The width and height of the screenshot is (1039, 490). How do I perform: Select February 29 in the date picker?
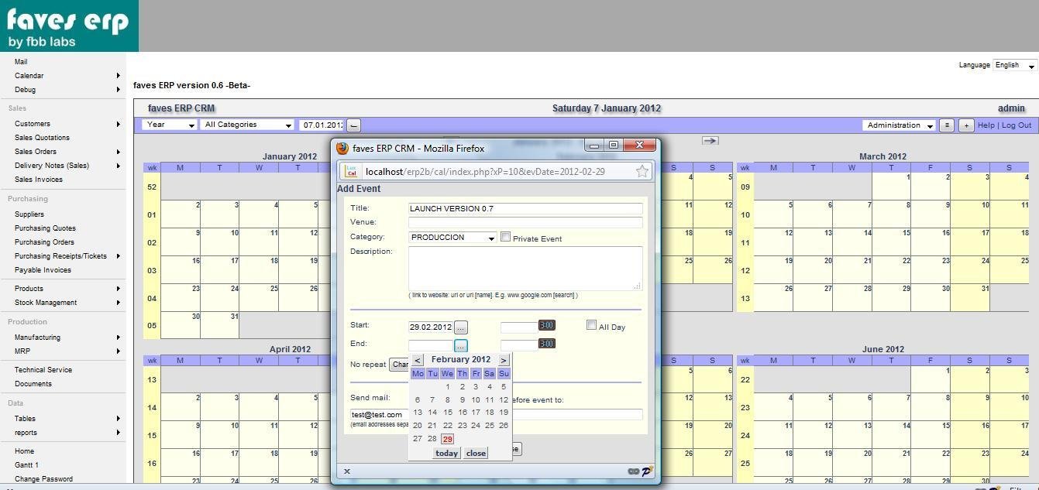click(447, 438)
